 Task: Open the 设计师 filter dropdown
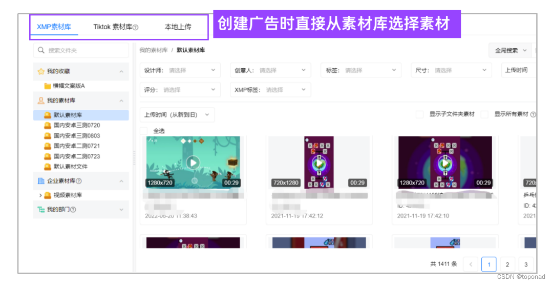click(180, 70)
